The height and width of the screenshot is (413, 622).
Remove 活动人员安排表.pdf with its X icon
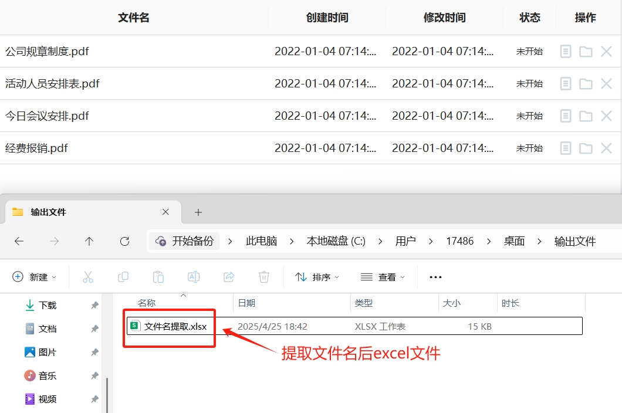606,84
